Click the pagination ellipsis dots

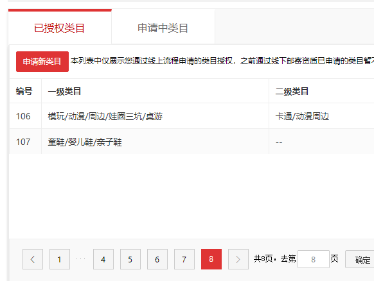(x=81, y=259)
